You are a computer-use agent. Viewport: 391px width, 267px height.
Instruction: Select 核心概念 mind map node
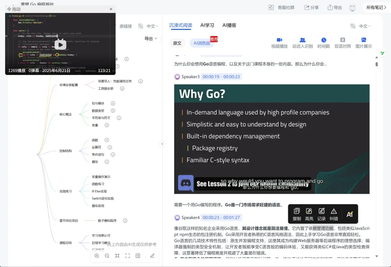coord(66,114)
